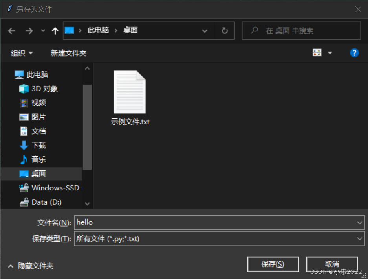Open the address bar breadcrumb dropdown
The image size is (368, 279).
(205, 30)
